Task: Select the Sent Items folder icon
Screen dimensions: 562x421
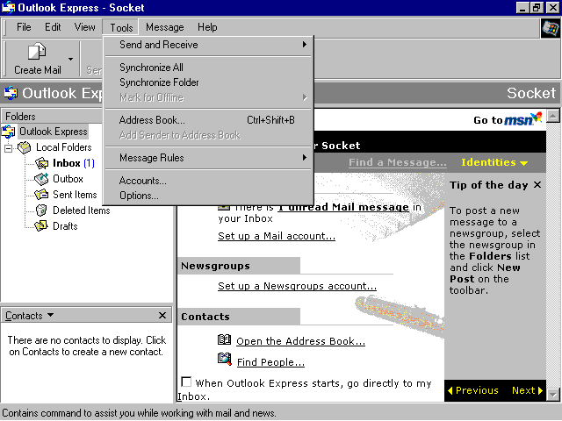Action: [41, 195]
